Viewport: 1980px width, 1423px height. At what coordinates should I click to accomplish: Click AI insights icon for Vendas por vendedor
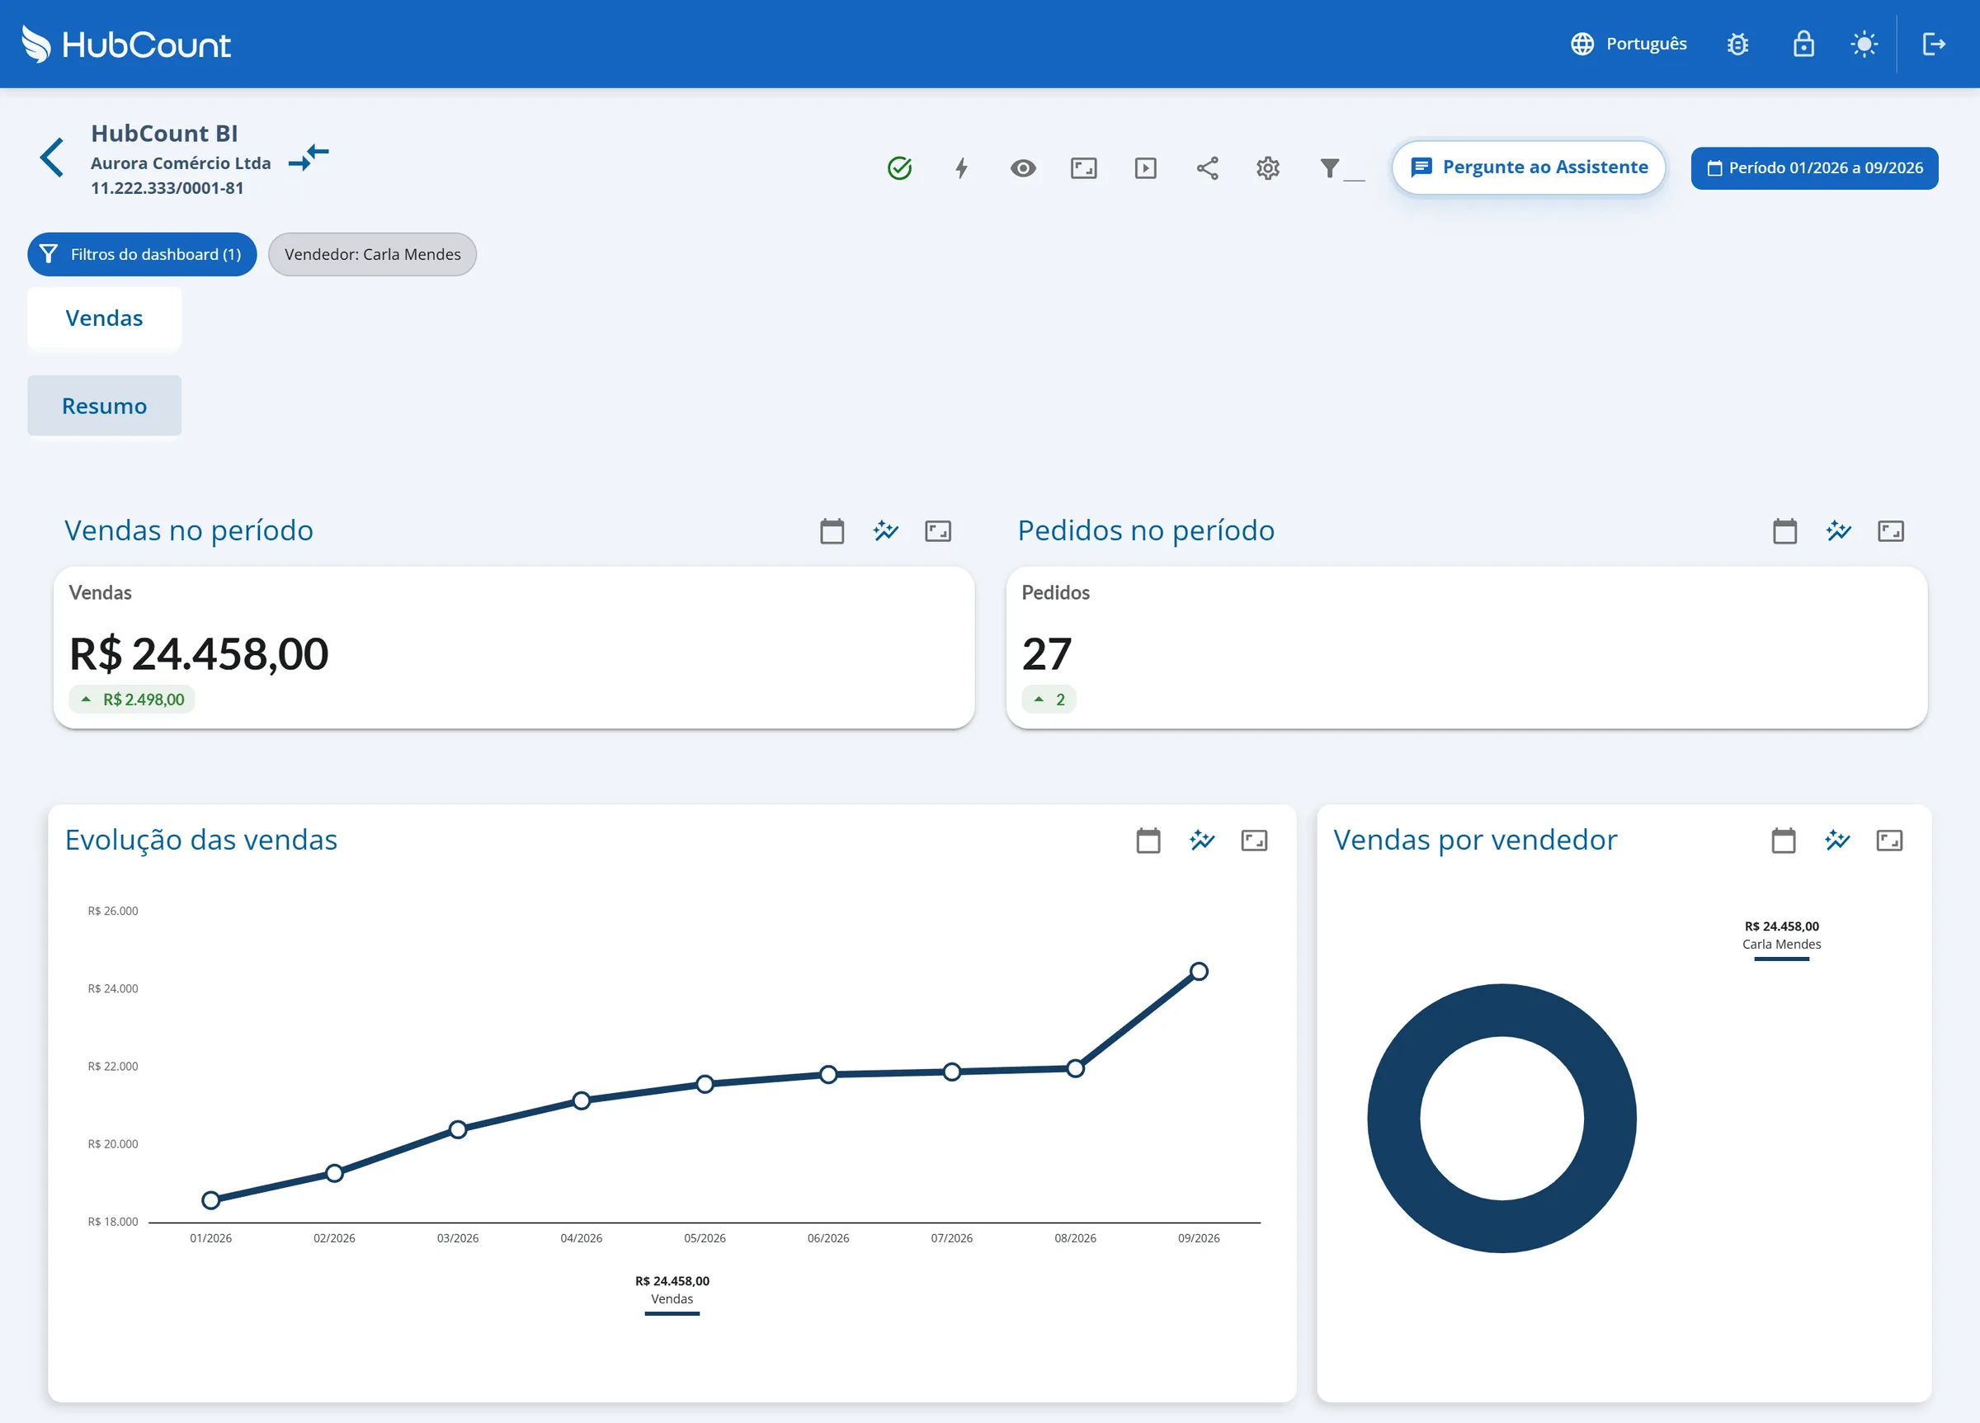coord(1836,840)
